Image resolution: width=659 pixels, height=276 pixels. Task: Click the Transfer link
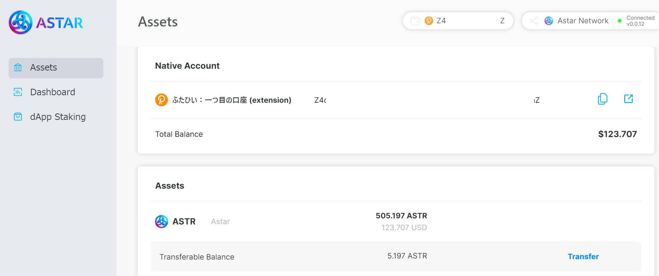click(583, 257)
